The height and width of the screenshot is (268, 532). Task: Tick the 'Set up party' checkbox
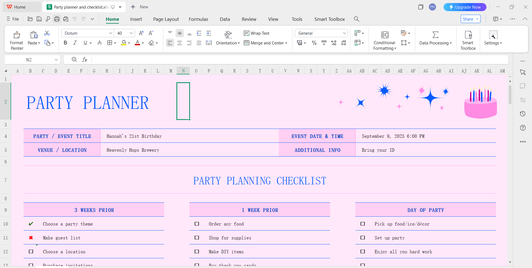[363, 238]
